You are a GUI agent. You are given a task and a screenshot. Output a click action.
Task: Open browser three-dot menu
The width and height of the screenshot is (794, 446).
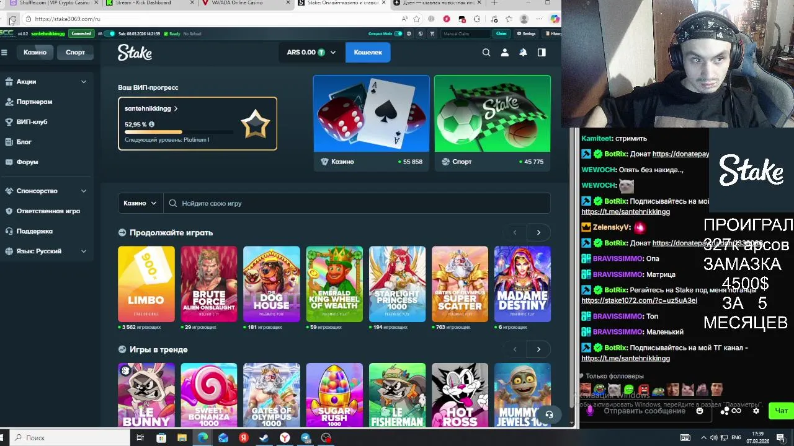pos(540,19)
